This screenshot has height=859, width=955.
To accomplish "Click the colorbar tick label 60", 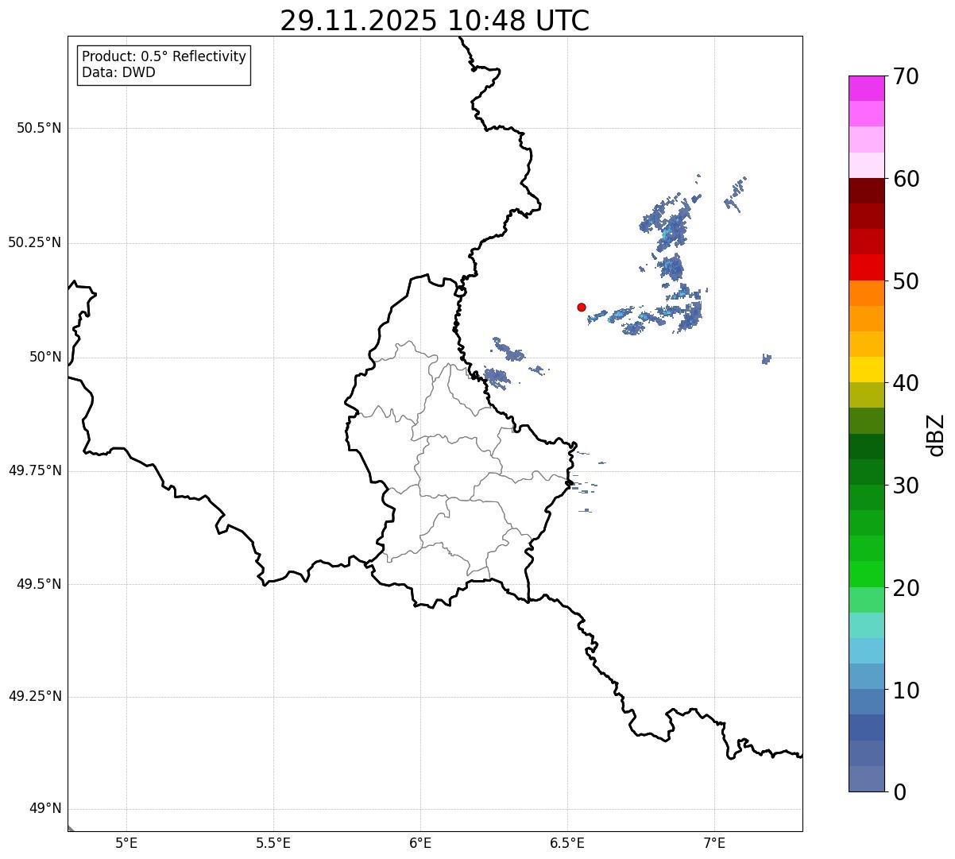I will 906,179.
